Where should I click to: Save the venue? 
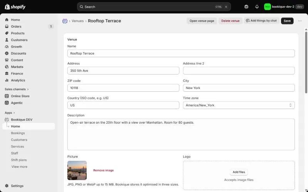pos(287,21)
